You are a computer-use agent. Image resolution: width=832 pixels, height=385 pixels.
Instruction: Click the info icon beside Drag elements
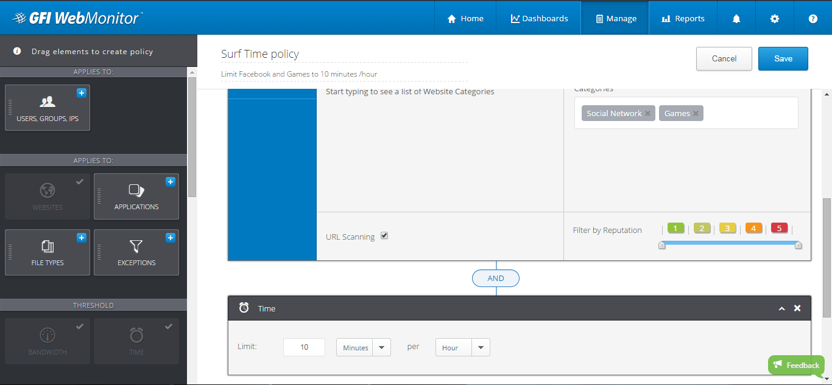(17, 51)
